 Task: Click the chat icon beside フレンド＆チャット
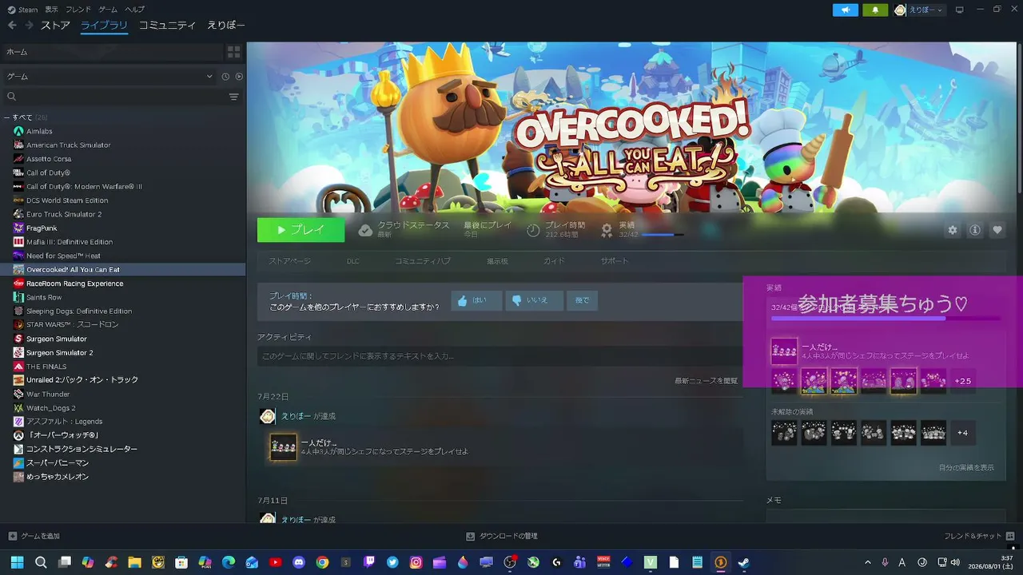click(x=1010, y=536)
